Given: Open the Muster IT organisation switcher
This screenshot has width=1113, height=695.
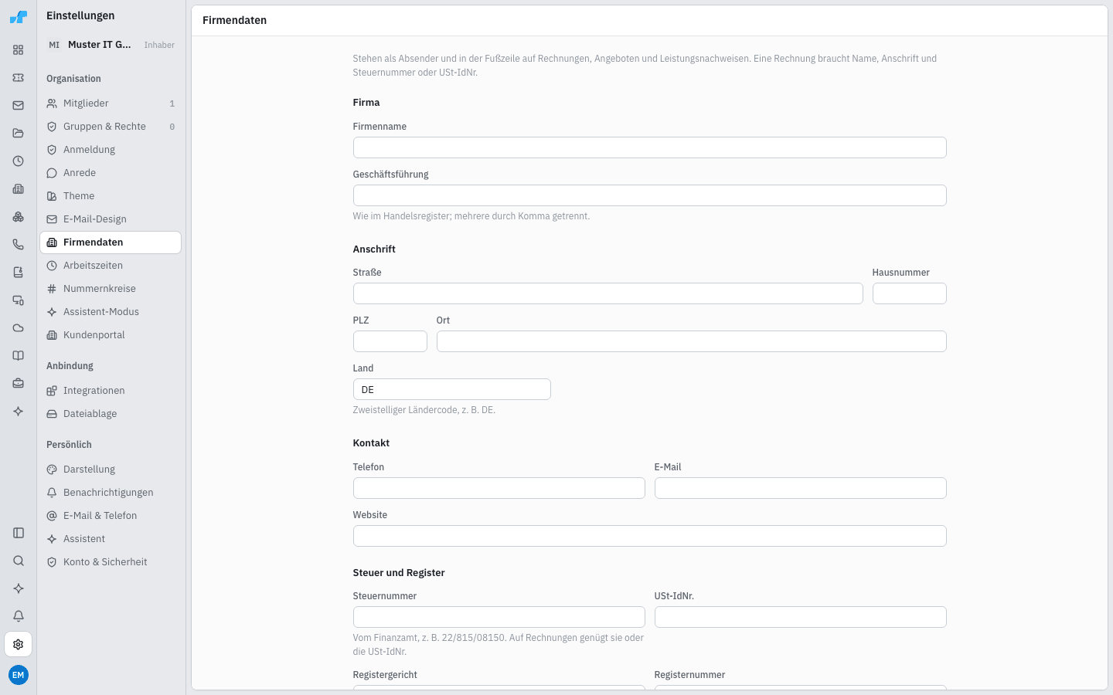Looking at the screenshot, I should (111, 45).
